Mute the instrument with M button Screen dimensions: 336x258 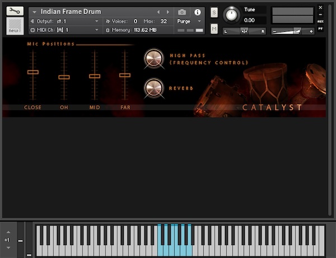214,29
